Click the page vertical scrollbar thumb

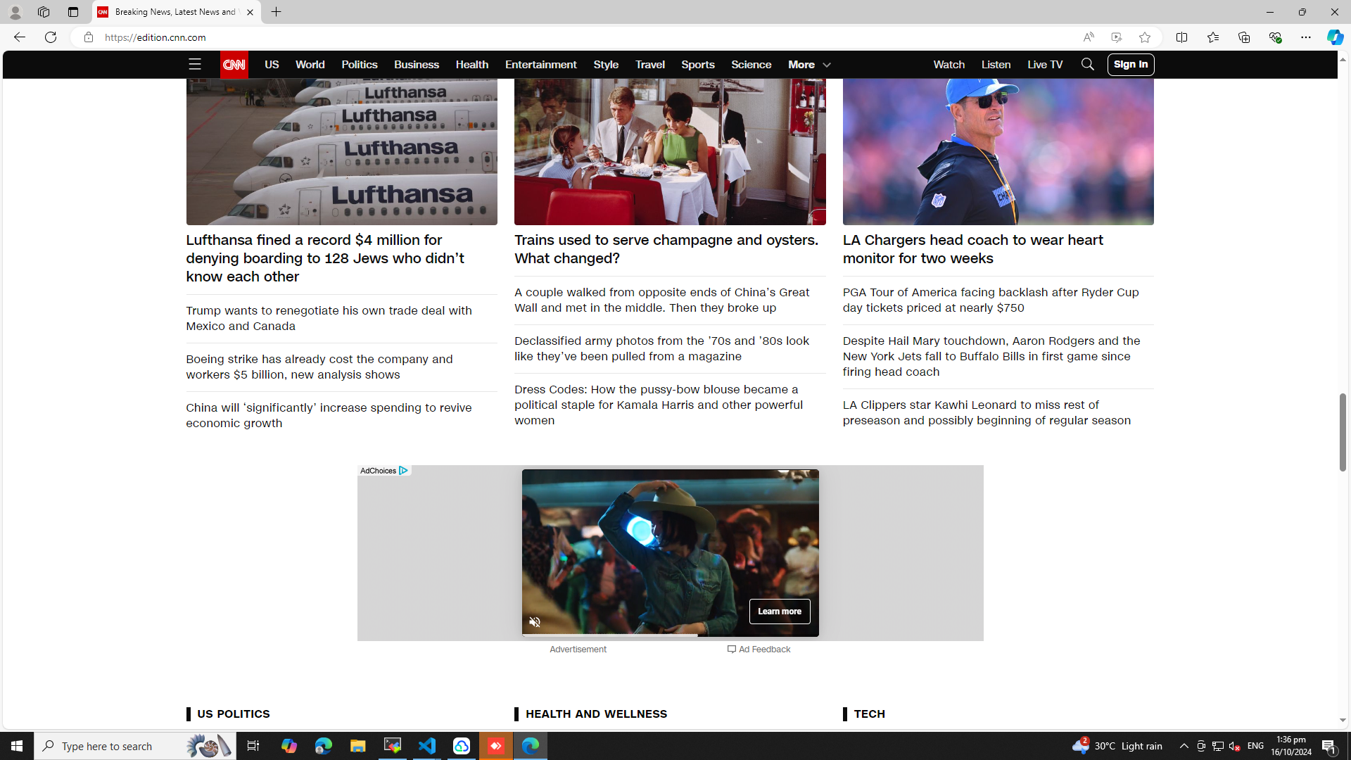point(1343,432)
